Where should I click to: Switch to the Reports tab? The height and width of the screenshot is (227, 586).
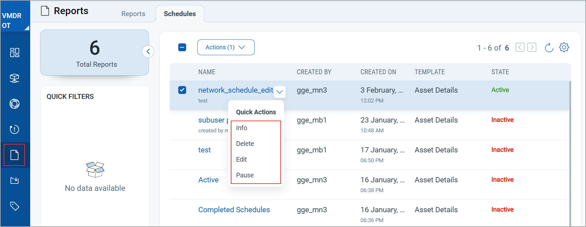[x=133, y=14]
